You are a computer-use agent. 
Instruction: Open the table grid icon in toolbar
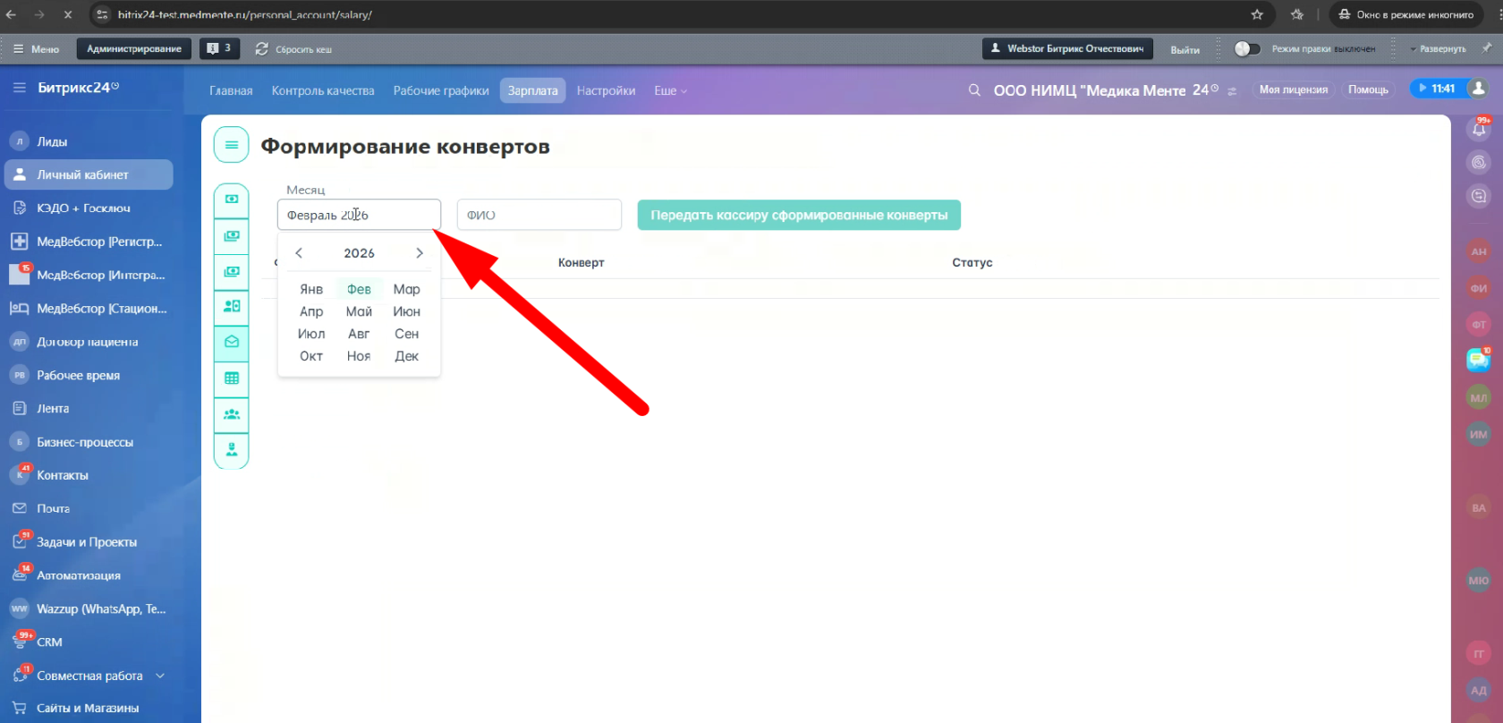pos(232,379)
